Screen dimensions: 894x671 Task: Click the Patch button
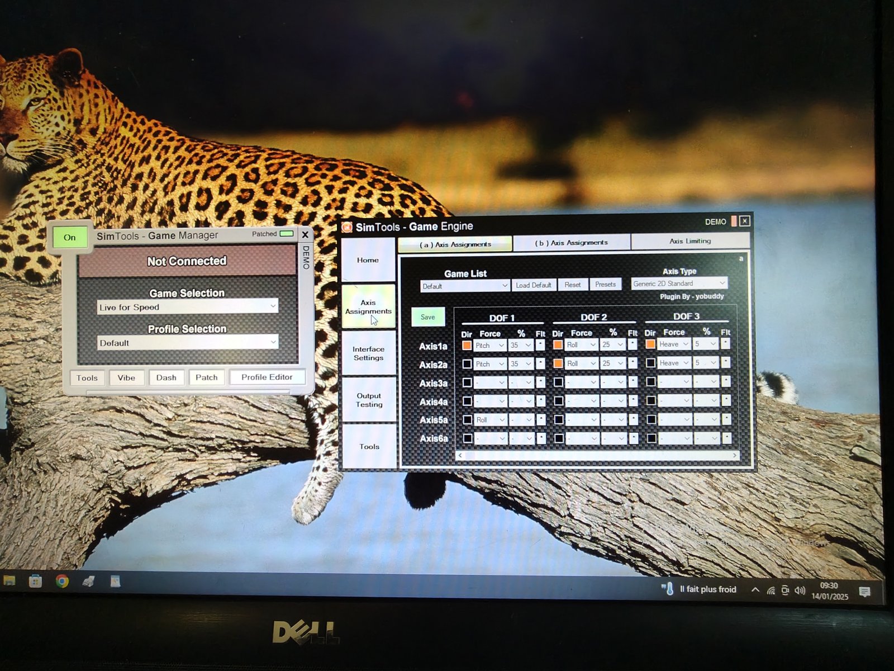click(206, 377)
